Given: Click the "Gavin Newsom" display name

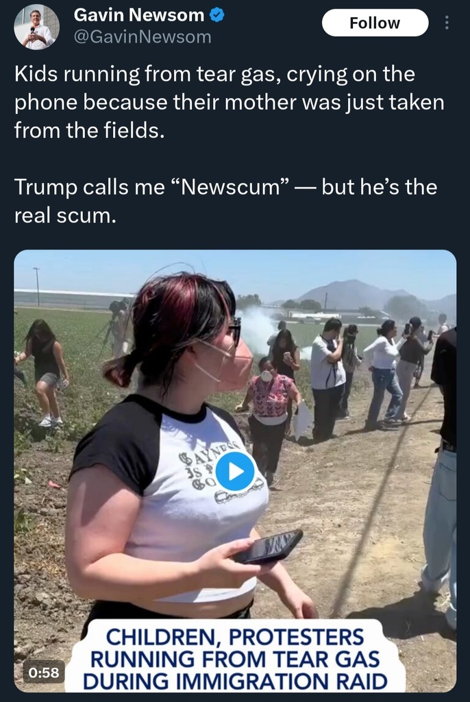Looking at the screenshot, I should point(138,15).
